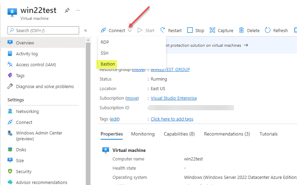The width and height of the screenshot is (297, 185).
Task: Switch to the Monitoring tab
Action: [x=143, y=134]
